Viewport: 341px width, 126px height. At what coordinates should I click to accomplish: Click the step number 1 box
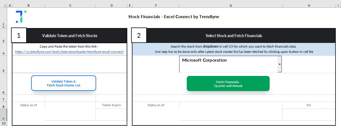[x=19, y=35]
